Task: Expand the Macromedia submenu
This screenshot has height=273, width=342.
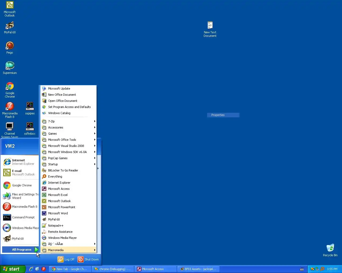Action: pyautogui.click(x=68, y=250)
